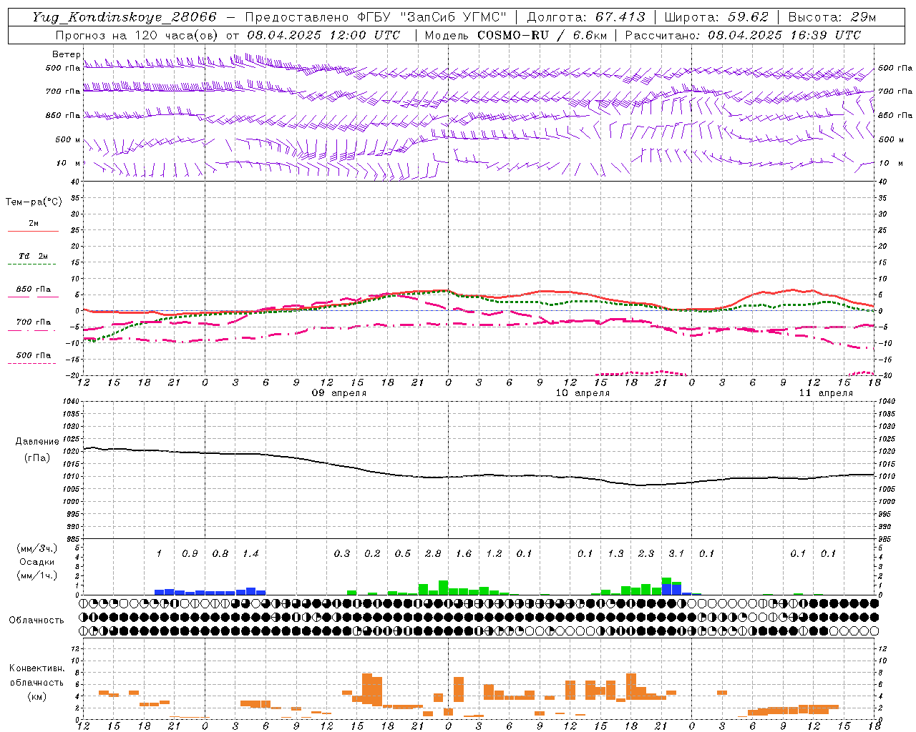The height and width of the screenshot is (732, 916).
Task: Click the elevation label Высота: 29м
Action: pyautogui.click(x=832, y=17)
